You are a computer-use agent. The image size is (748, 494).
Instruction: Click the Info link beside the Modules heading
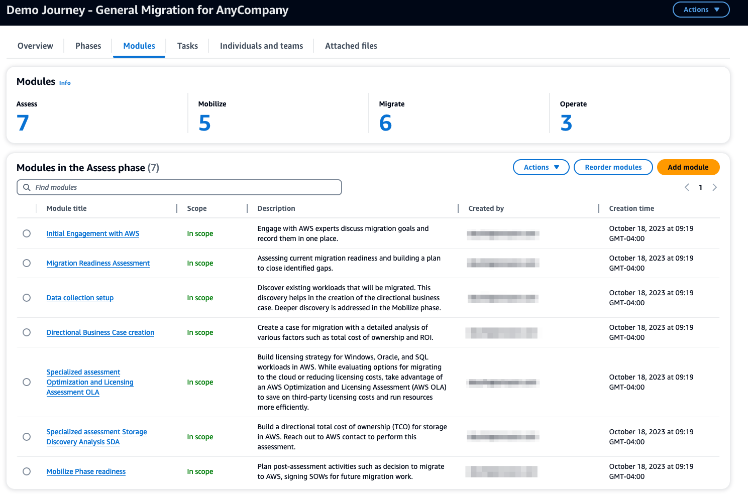pyautogui.click(x=64, y=82)
